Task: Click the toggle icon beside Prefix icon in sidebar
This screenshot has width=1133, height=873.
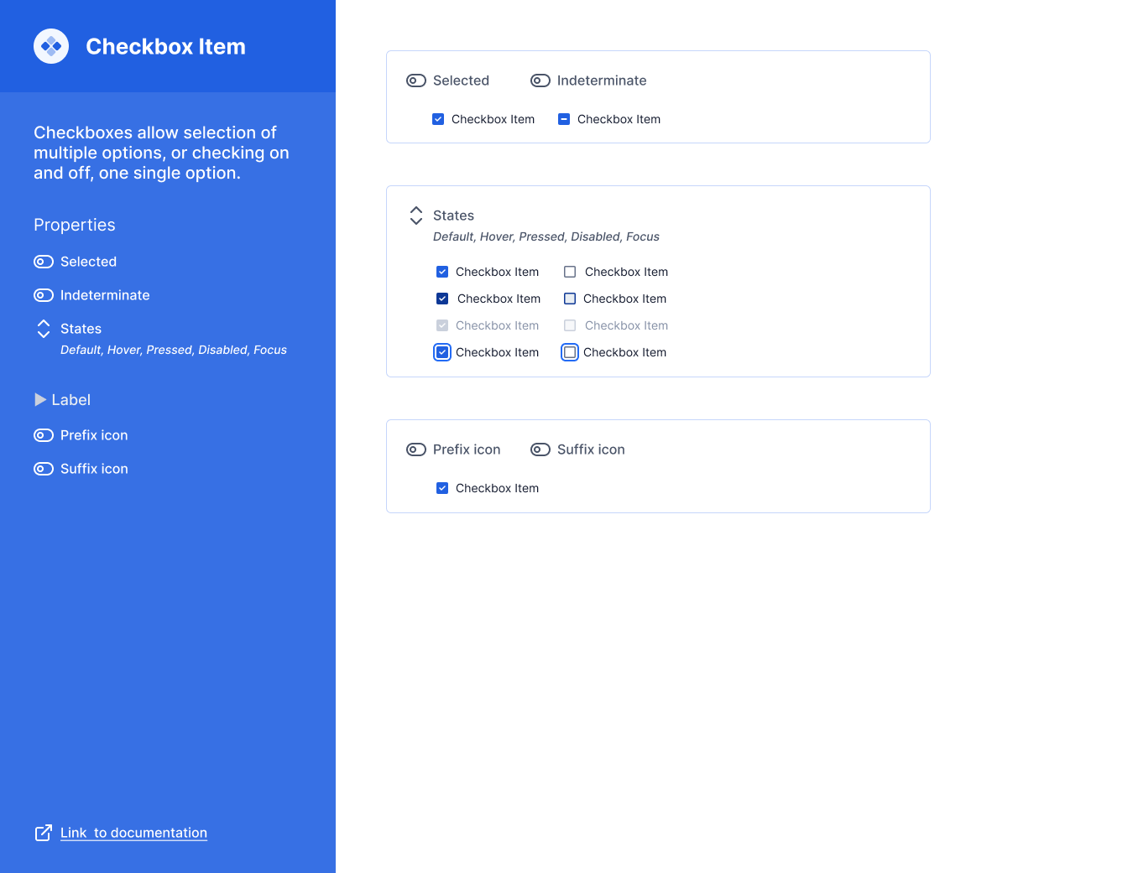Action: point(44,435)
